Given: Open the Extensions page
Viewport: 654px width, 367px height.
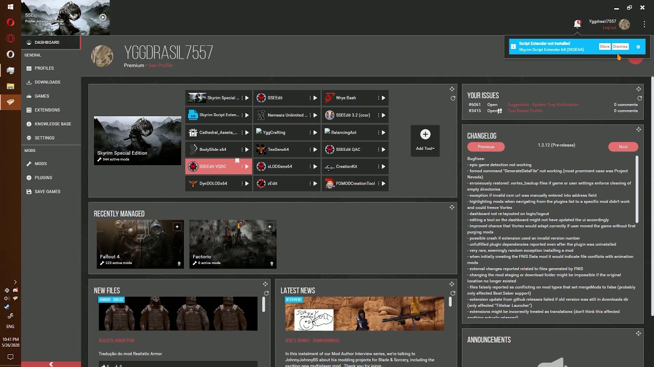Looking at the screenshot, I should click(x=51, y=110).
